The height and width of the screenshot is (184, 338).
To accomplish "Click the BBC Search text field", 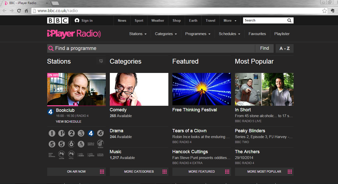I will point(265,20).
